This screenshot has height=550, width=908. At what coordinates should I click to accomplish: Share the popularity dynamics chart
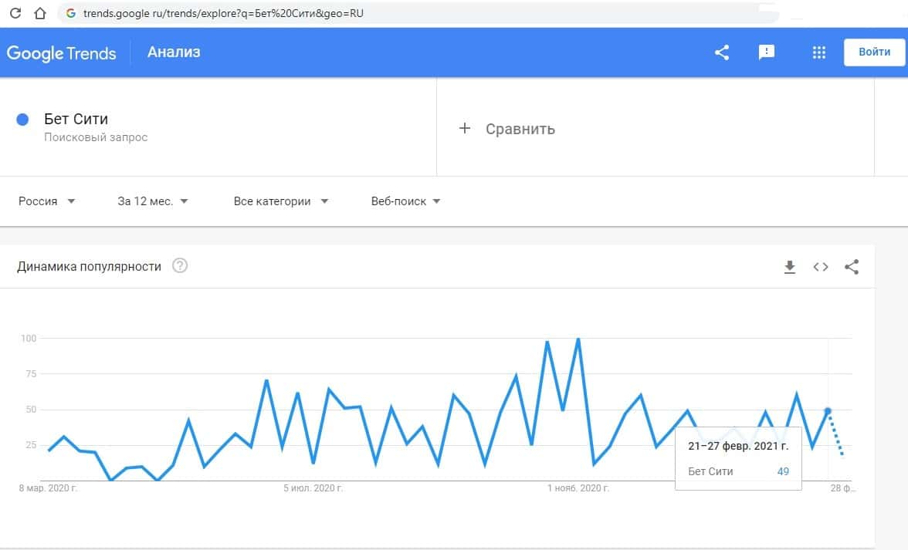click(x=852, y=267)
